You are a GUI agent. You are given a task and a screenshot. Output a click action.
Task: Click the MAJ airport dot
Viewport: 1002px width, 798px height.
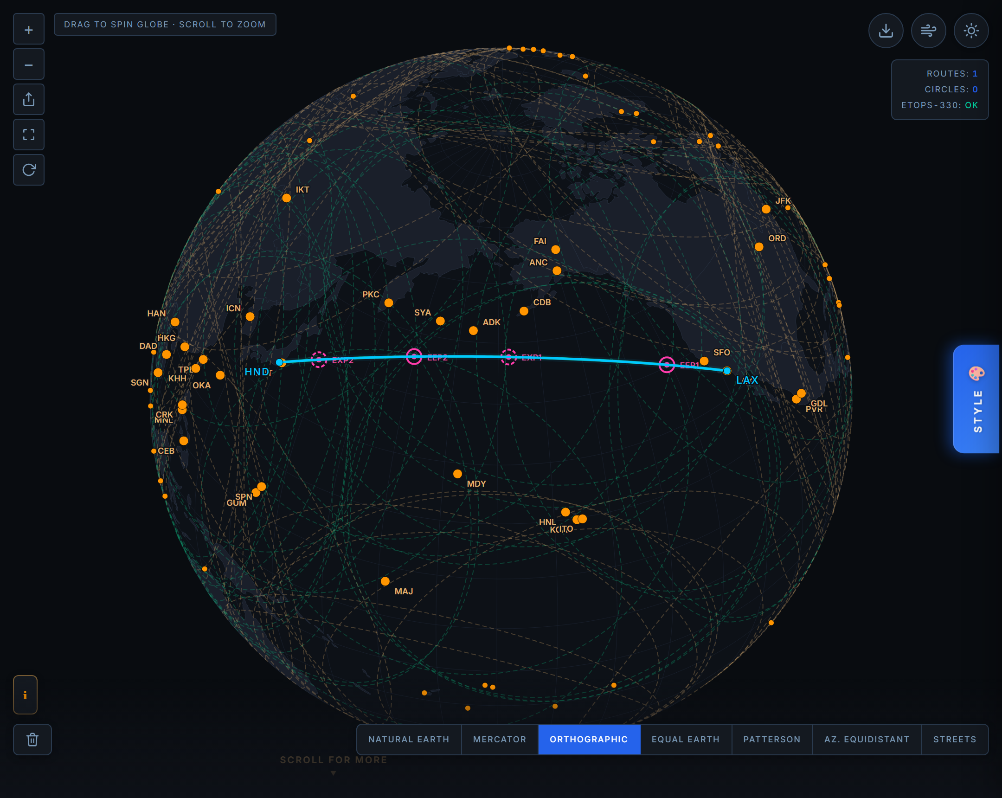[385, 581]
